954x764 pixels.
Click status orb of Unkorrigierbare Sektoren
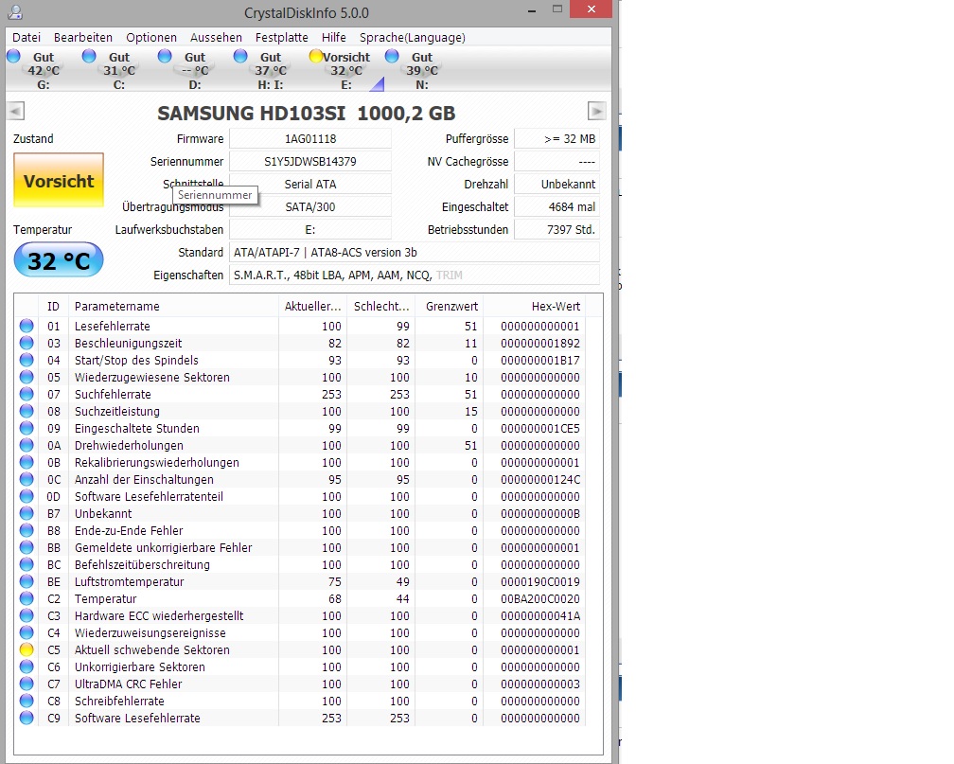(26, 666)
